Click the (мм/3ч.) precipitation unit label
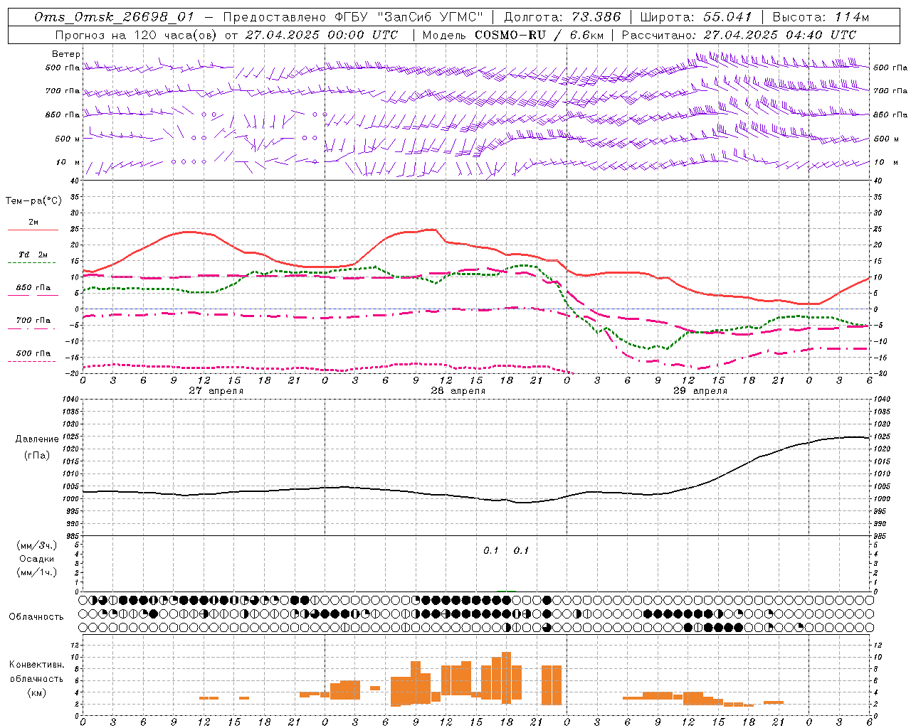 [x=37, y=546]
